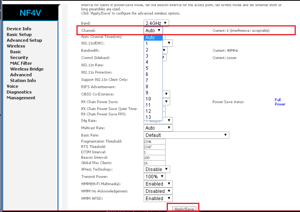Open the Control Sideband dropdown
Screen dimensions: 300x212
click(x=164, y=58)
